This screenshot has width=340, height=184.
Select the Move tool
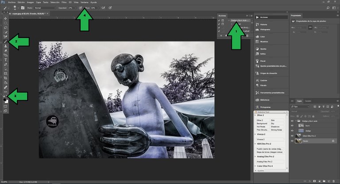tap(5, 19)
